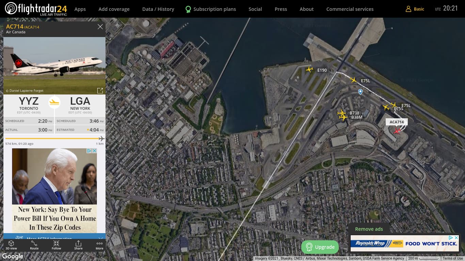Click the red ACA714 aircraft icon
Viewport: 465px width, 261px height.
[x=397, y=131]
